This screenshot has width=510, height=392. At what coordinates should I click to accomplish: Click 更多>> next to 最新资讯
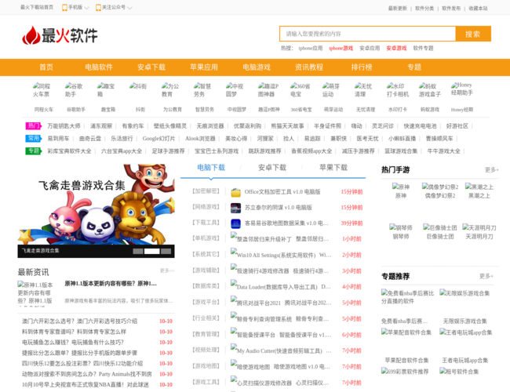coord(167,270)
